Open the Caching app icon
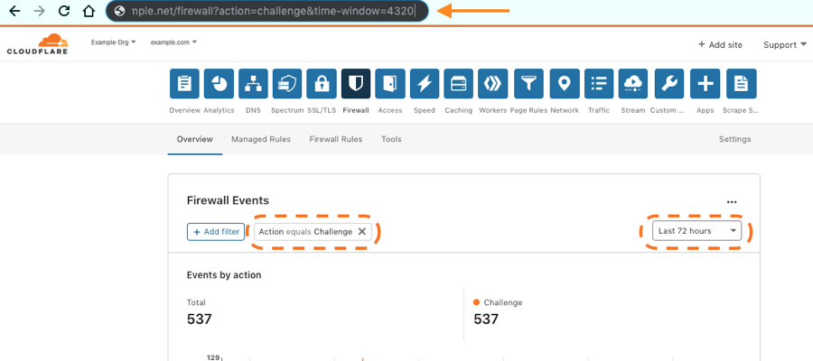The height and width of the screenshot is (361, 813). (x=459, y=83)
